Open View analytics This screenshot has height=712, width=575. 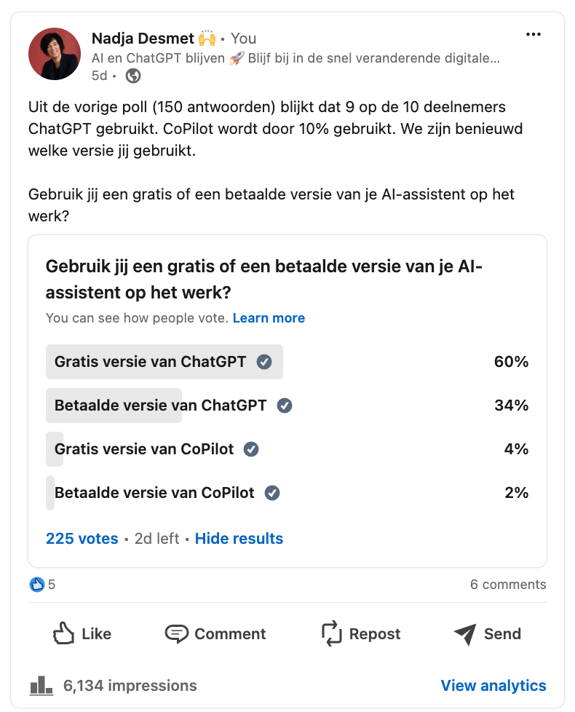(x=493, y=685)
